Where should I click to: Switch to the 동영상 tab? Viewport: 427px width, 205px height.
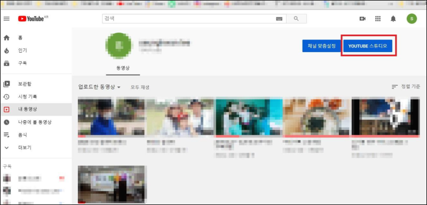point(123,68)
